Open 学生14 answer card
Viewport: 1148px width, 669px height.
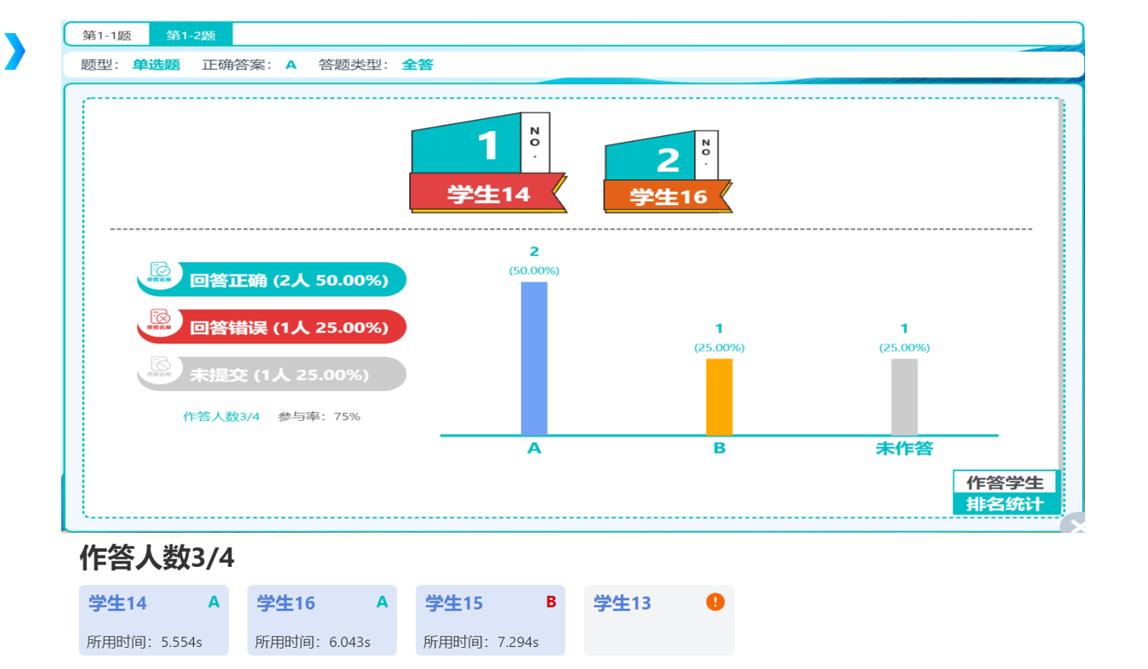[x=153, y=620]
